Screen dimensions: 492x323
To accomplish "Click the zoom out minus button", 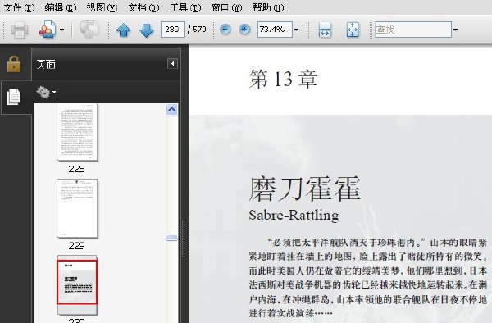I will coord(225,30).
